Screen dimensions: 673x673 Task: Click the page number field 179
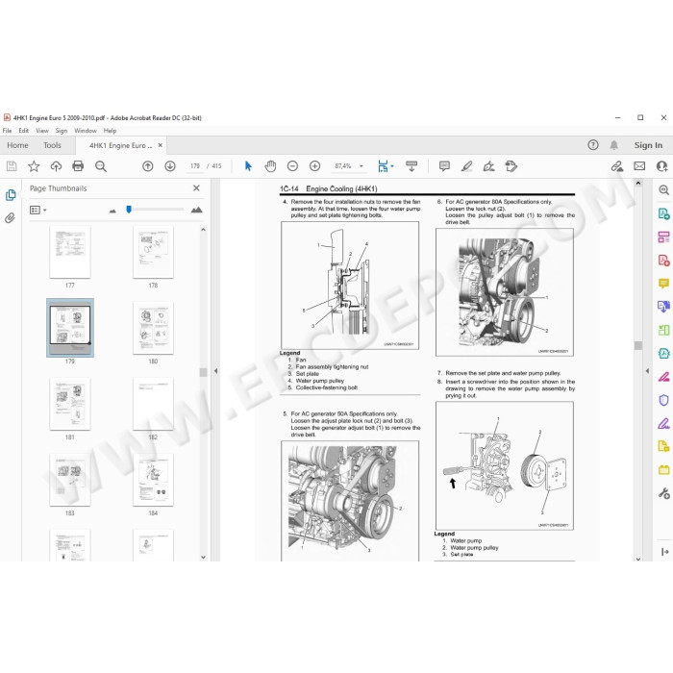click(x=195, y=166)
